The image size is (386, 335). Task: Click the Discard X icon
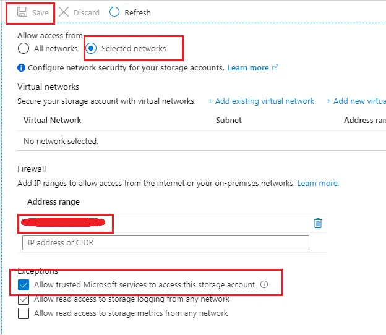pyautogui.click(x=64, y=12)
